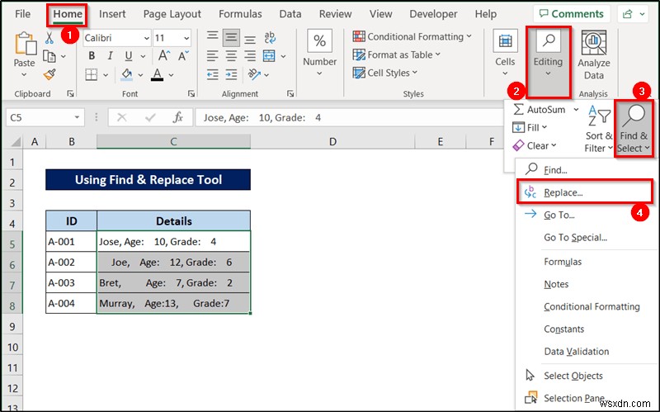
Task: Open the File tab
Action: tap(22, 14)
